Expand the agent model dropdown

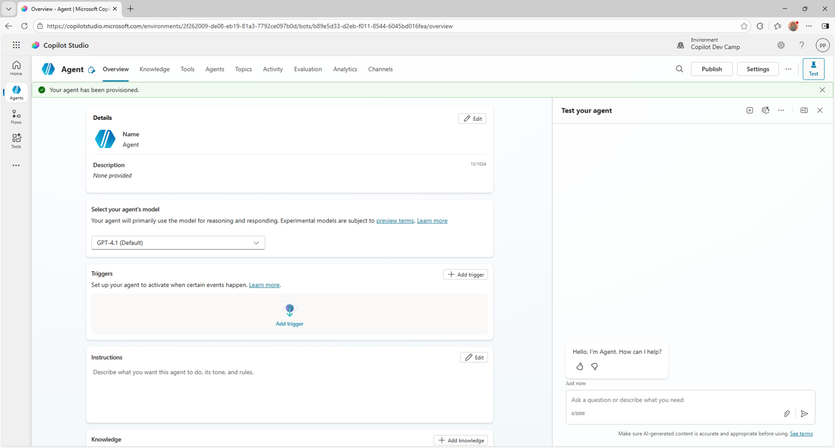tap(178, 243)
